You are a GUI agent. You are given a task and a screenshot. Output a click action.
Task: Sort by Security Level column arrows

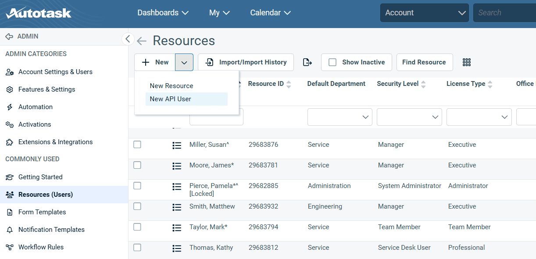pos(423,84)
